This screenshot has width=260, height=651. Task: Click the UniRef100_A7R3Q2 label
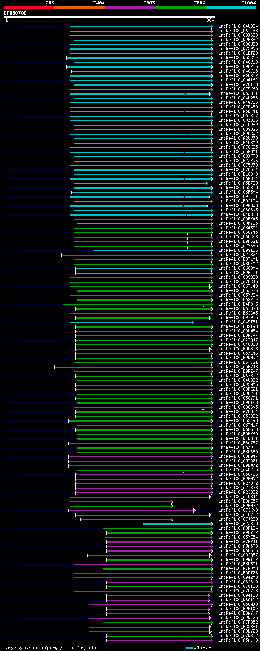[x=238, y=636]
